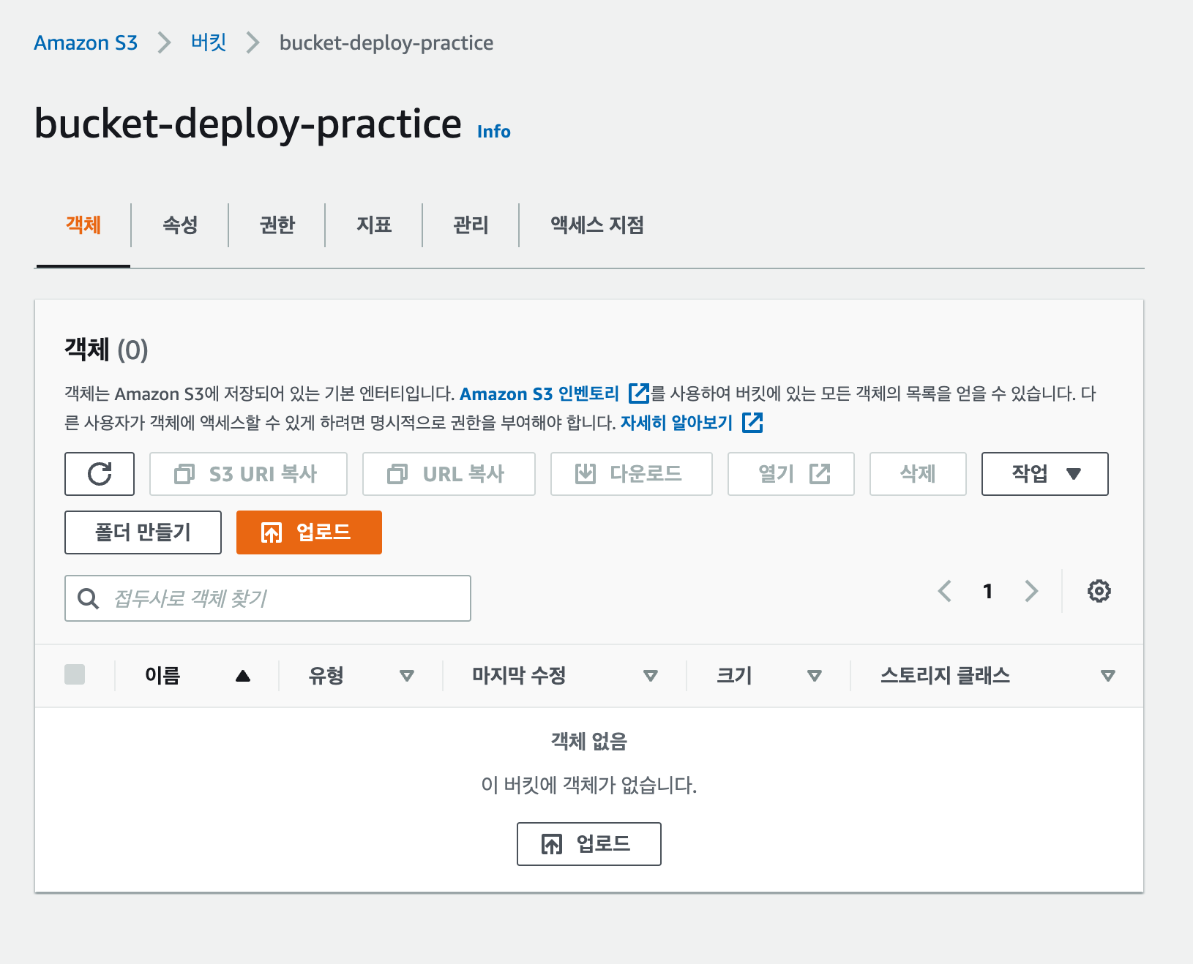Go to the next page with the right chevron
The image size is (1193, 964).
1031,591
